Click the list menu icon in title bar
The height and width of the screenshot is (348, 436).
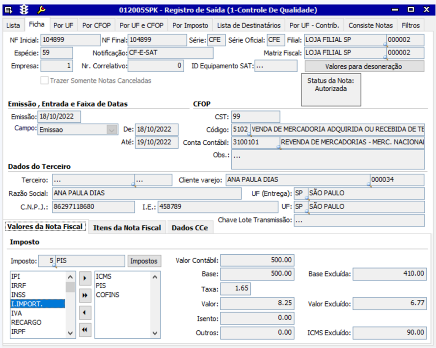pos(8,10)
